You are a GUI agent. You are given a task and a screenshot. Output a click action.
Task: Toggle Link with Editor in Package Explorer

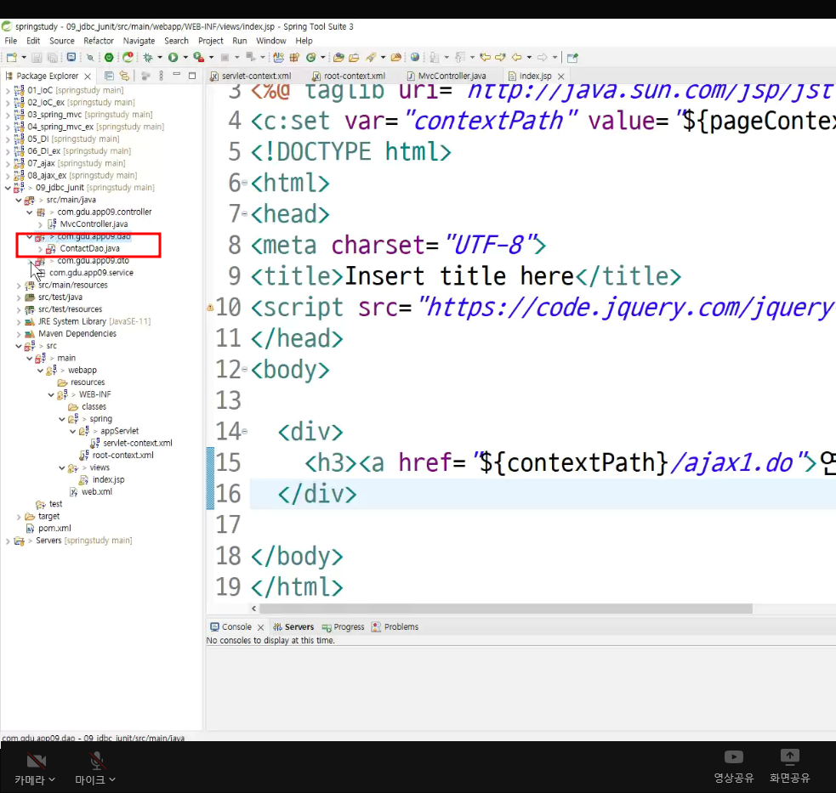tap(124, 76)
